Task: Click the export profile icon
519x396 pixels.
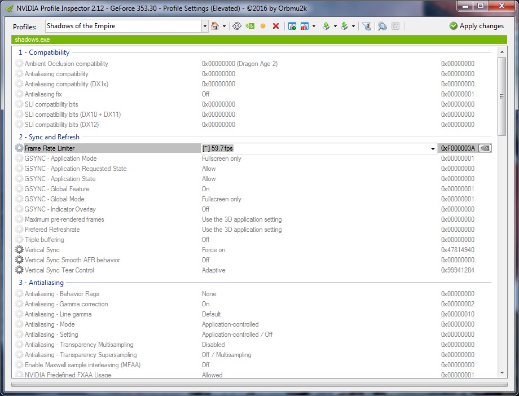Action: (326, 26)
